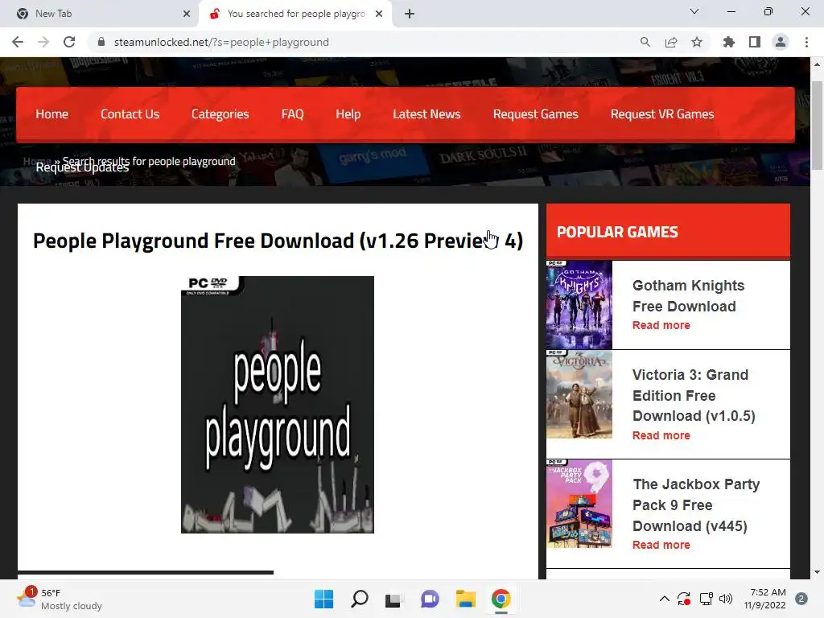Click scrollbar down arrow

coord(817,572)
